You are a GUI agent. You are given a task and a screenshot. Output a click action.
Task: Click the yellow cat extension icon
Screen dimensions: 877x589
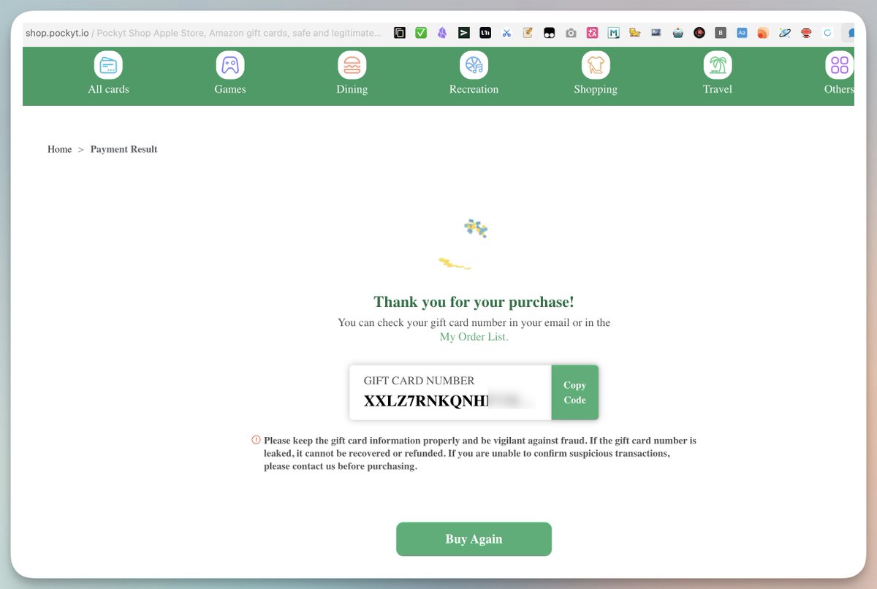click(x=635, y=33)
